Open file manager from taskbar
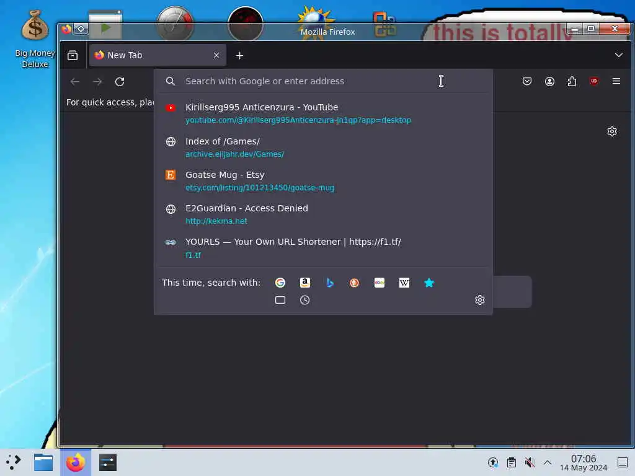Screen dimensions: 635x476 [43, 462]
